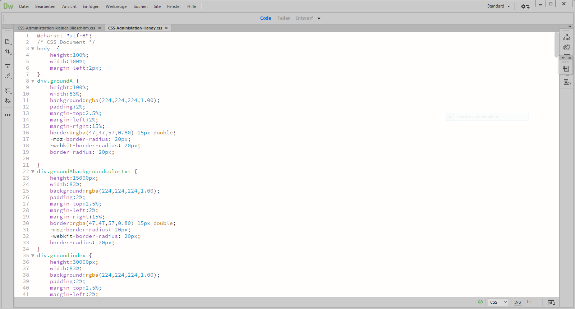575x309 pixels.
Task: Click the sync settings gear icon
Action: pyautogui.click(x=525, y=6)
